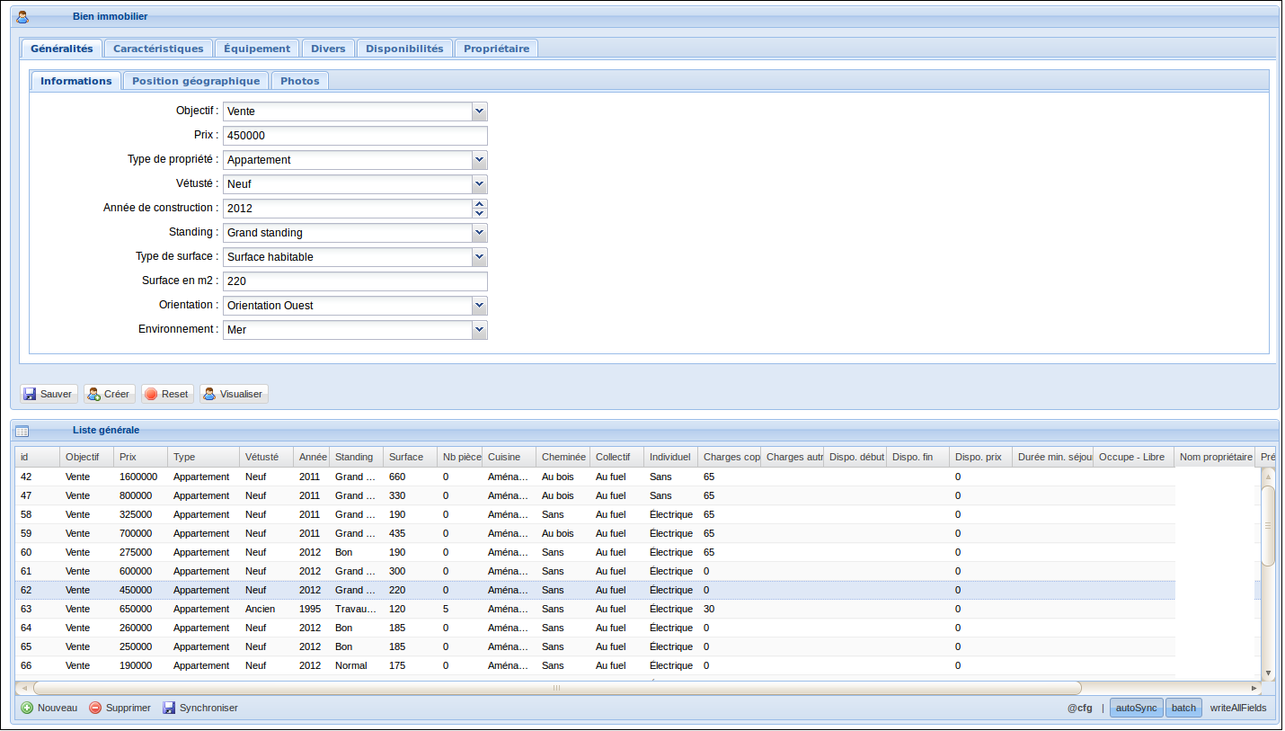Toggle the autoSync option
The image size is (1285, 731).
coord(1136,708)
